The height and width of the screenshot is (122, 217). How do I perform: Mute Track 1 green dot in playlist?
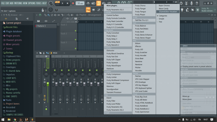coord(75,31)
